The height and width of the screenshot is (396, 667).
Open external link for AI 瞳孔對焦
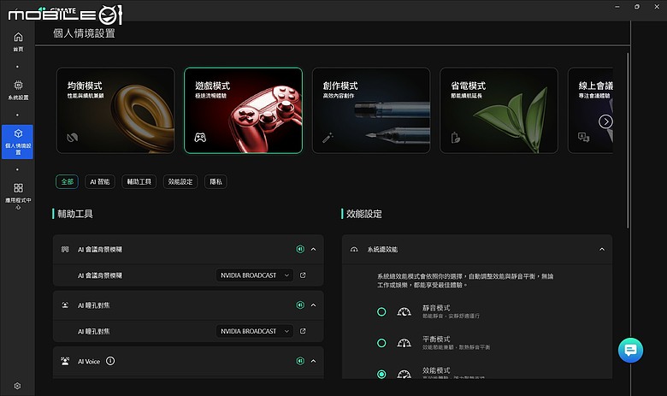click(x=303, y=331)
